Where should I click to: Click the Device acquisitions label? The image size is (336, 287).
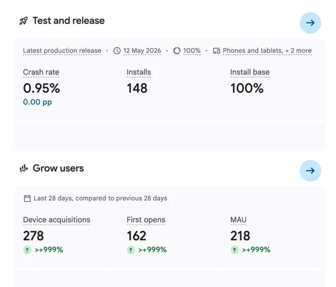[56, 220]
